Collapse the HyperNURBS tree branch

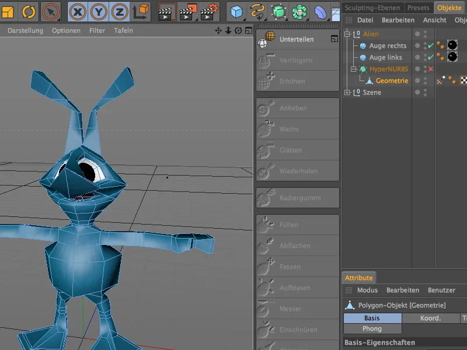(353, 68)
